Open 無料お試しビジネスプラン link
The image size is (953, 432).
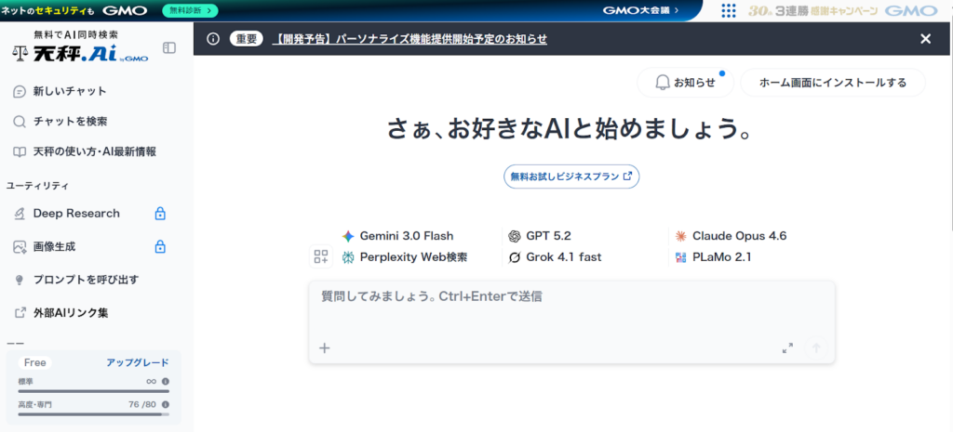[x=571, y=177]
